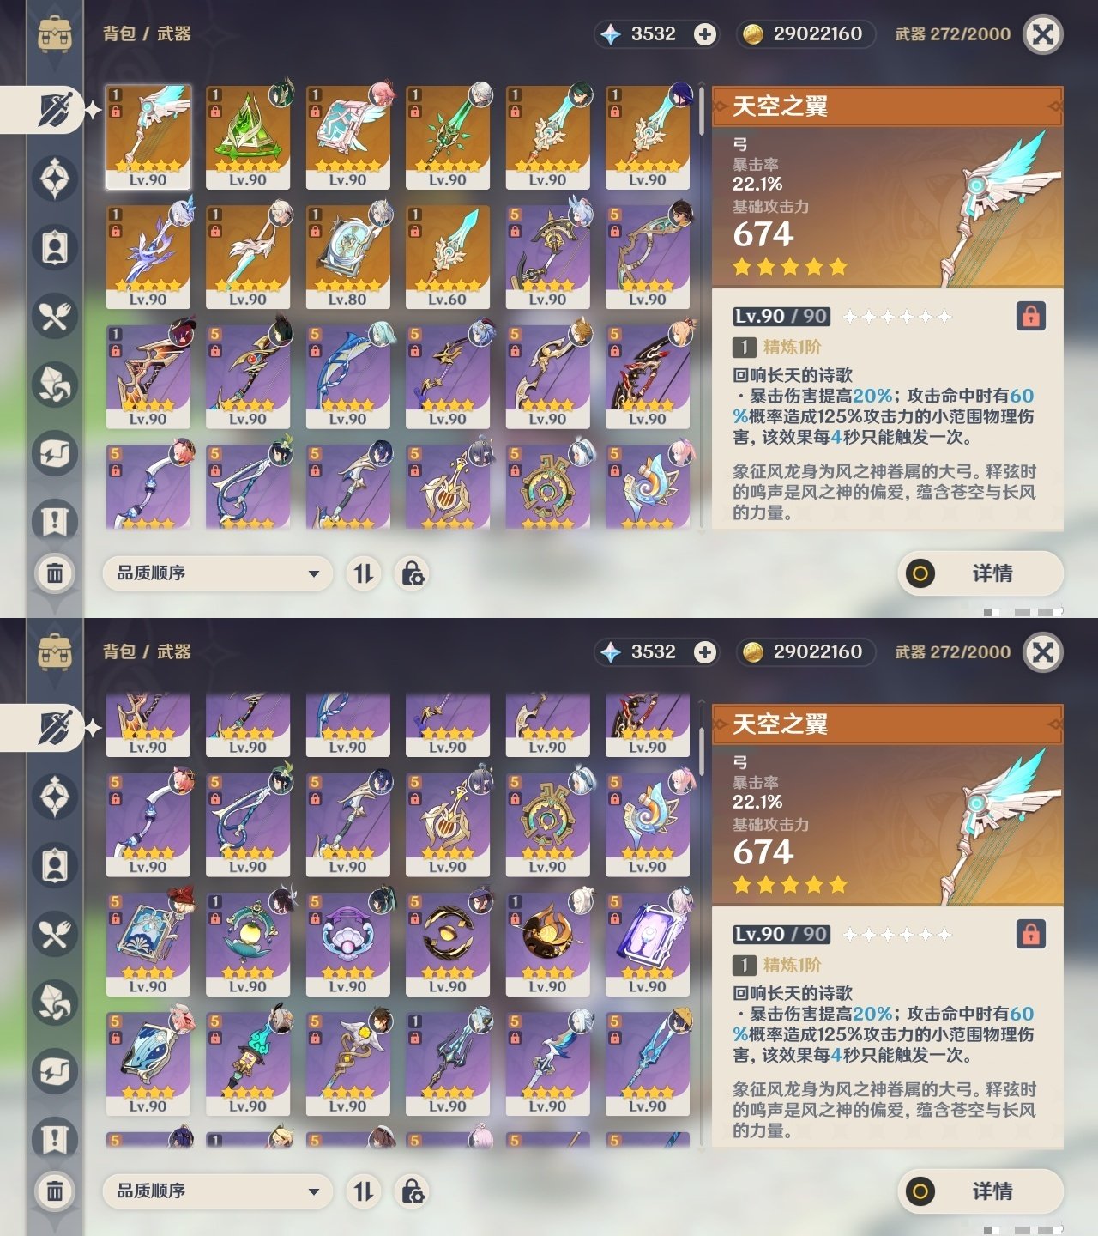This screenshot has width=1098, height=1236.
Task: Click the backpack icon in the lower screenshot
Action: point(55,652)
